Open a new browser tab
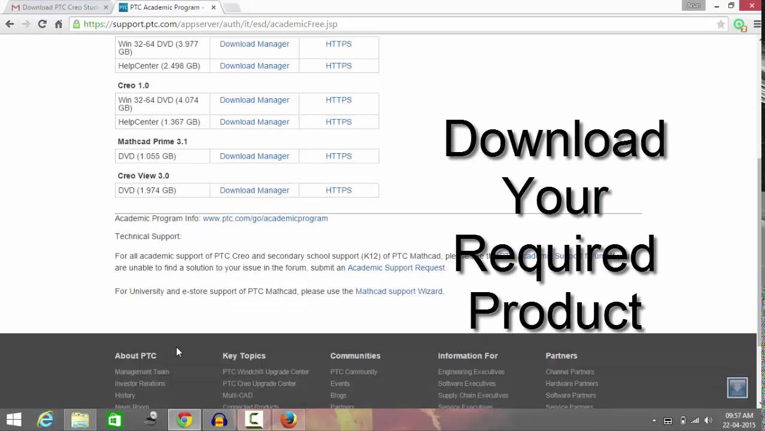 pos(232,7)
